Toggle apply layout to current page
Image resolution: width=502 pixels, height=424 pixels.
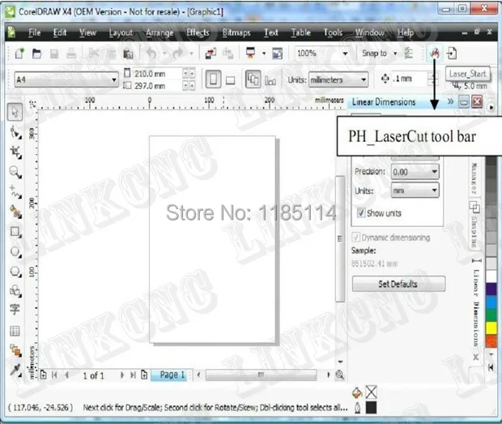pyautogui.click(x=270, y=80)
